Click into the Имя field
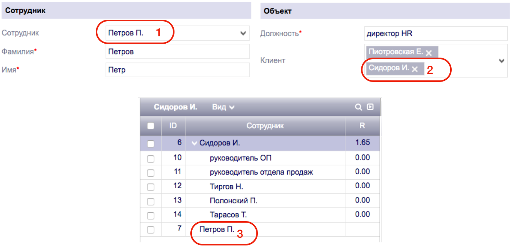This screenshot has width=510, height=247. click(178, 70)
